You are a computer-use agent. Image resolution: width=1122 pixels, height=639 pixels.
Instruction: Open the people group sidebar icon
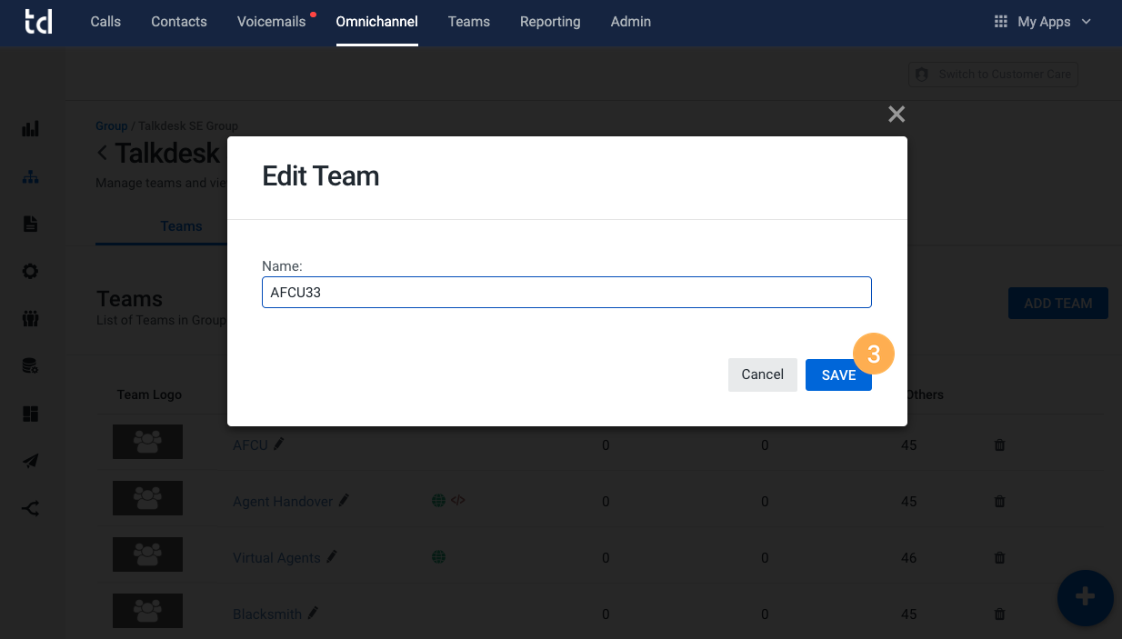pos(31,318)
